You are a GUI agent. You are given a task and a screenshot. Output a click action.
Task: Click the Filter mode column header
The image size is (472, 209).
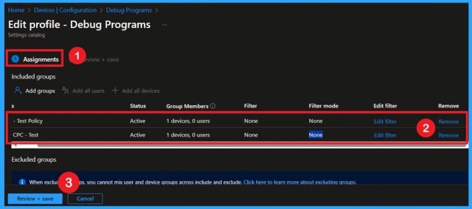(323, 106)
